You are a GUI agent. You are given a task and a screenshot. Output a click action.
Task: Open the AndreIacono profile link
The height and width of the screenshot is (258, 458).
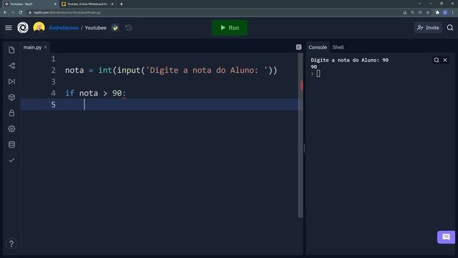[x=64, y=28]
